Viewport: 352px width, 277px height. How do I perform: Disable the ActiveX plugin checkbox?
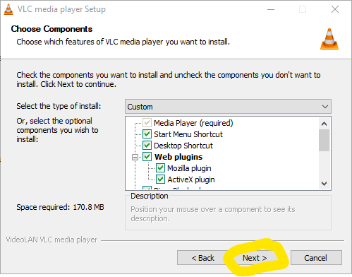(160, 179)
